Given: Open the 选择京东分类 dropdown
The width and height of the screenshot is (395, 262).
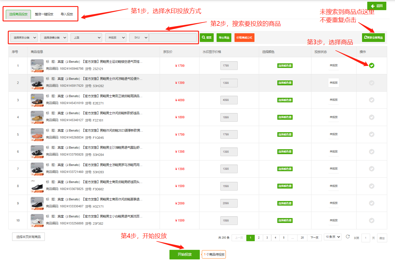Looking at the screenshot, I should pyautogui.click(x=24, y=38).
